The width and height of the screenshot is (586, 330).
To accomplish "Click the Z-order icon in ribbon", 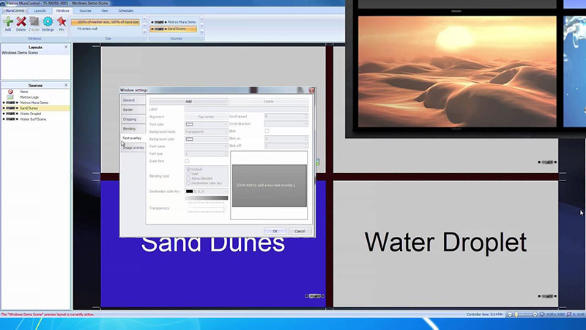I will 34,23.
